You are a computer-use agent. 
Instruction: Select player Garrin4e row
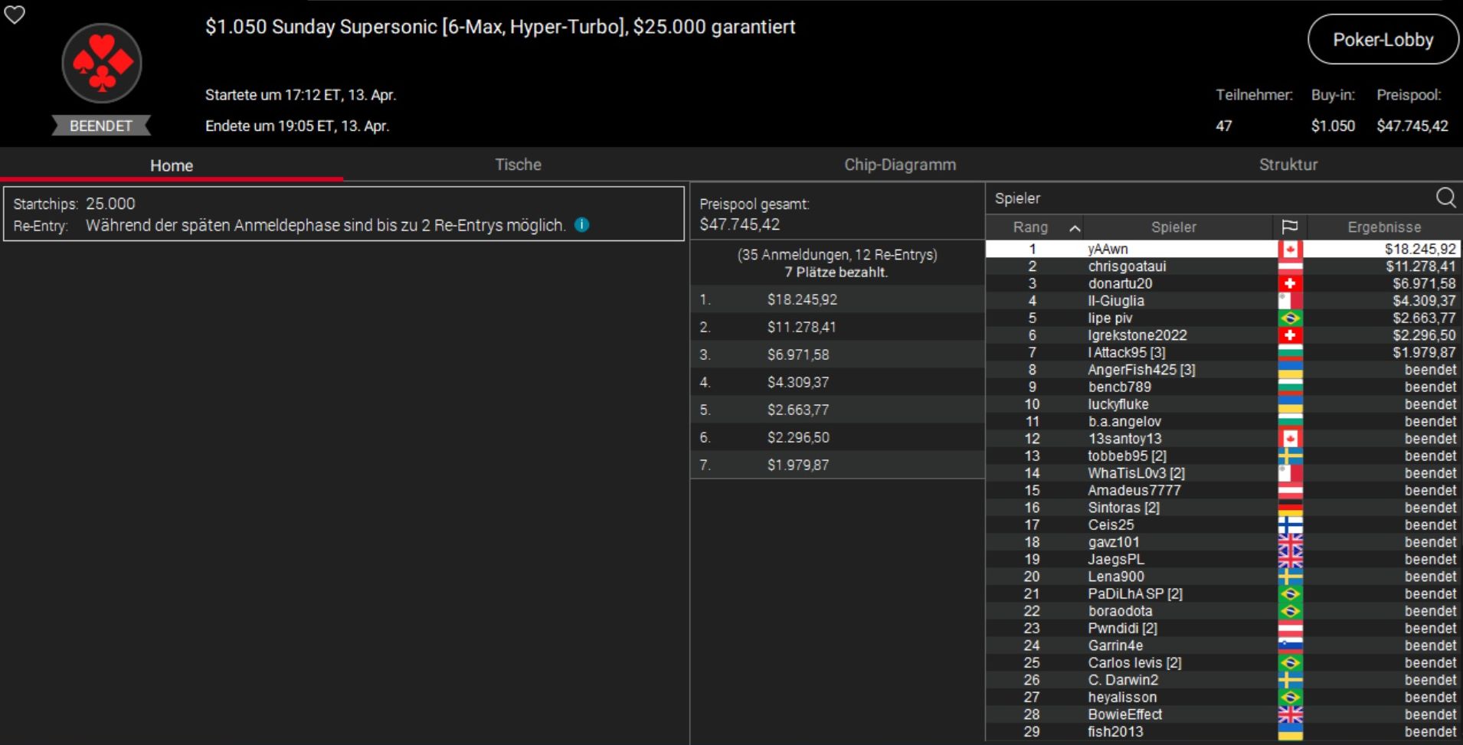coord(1222,645)
